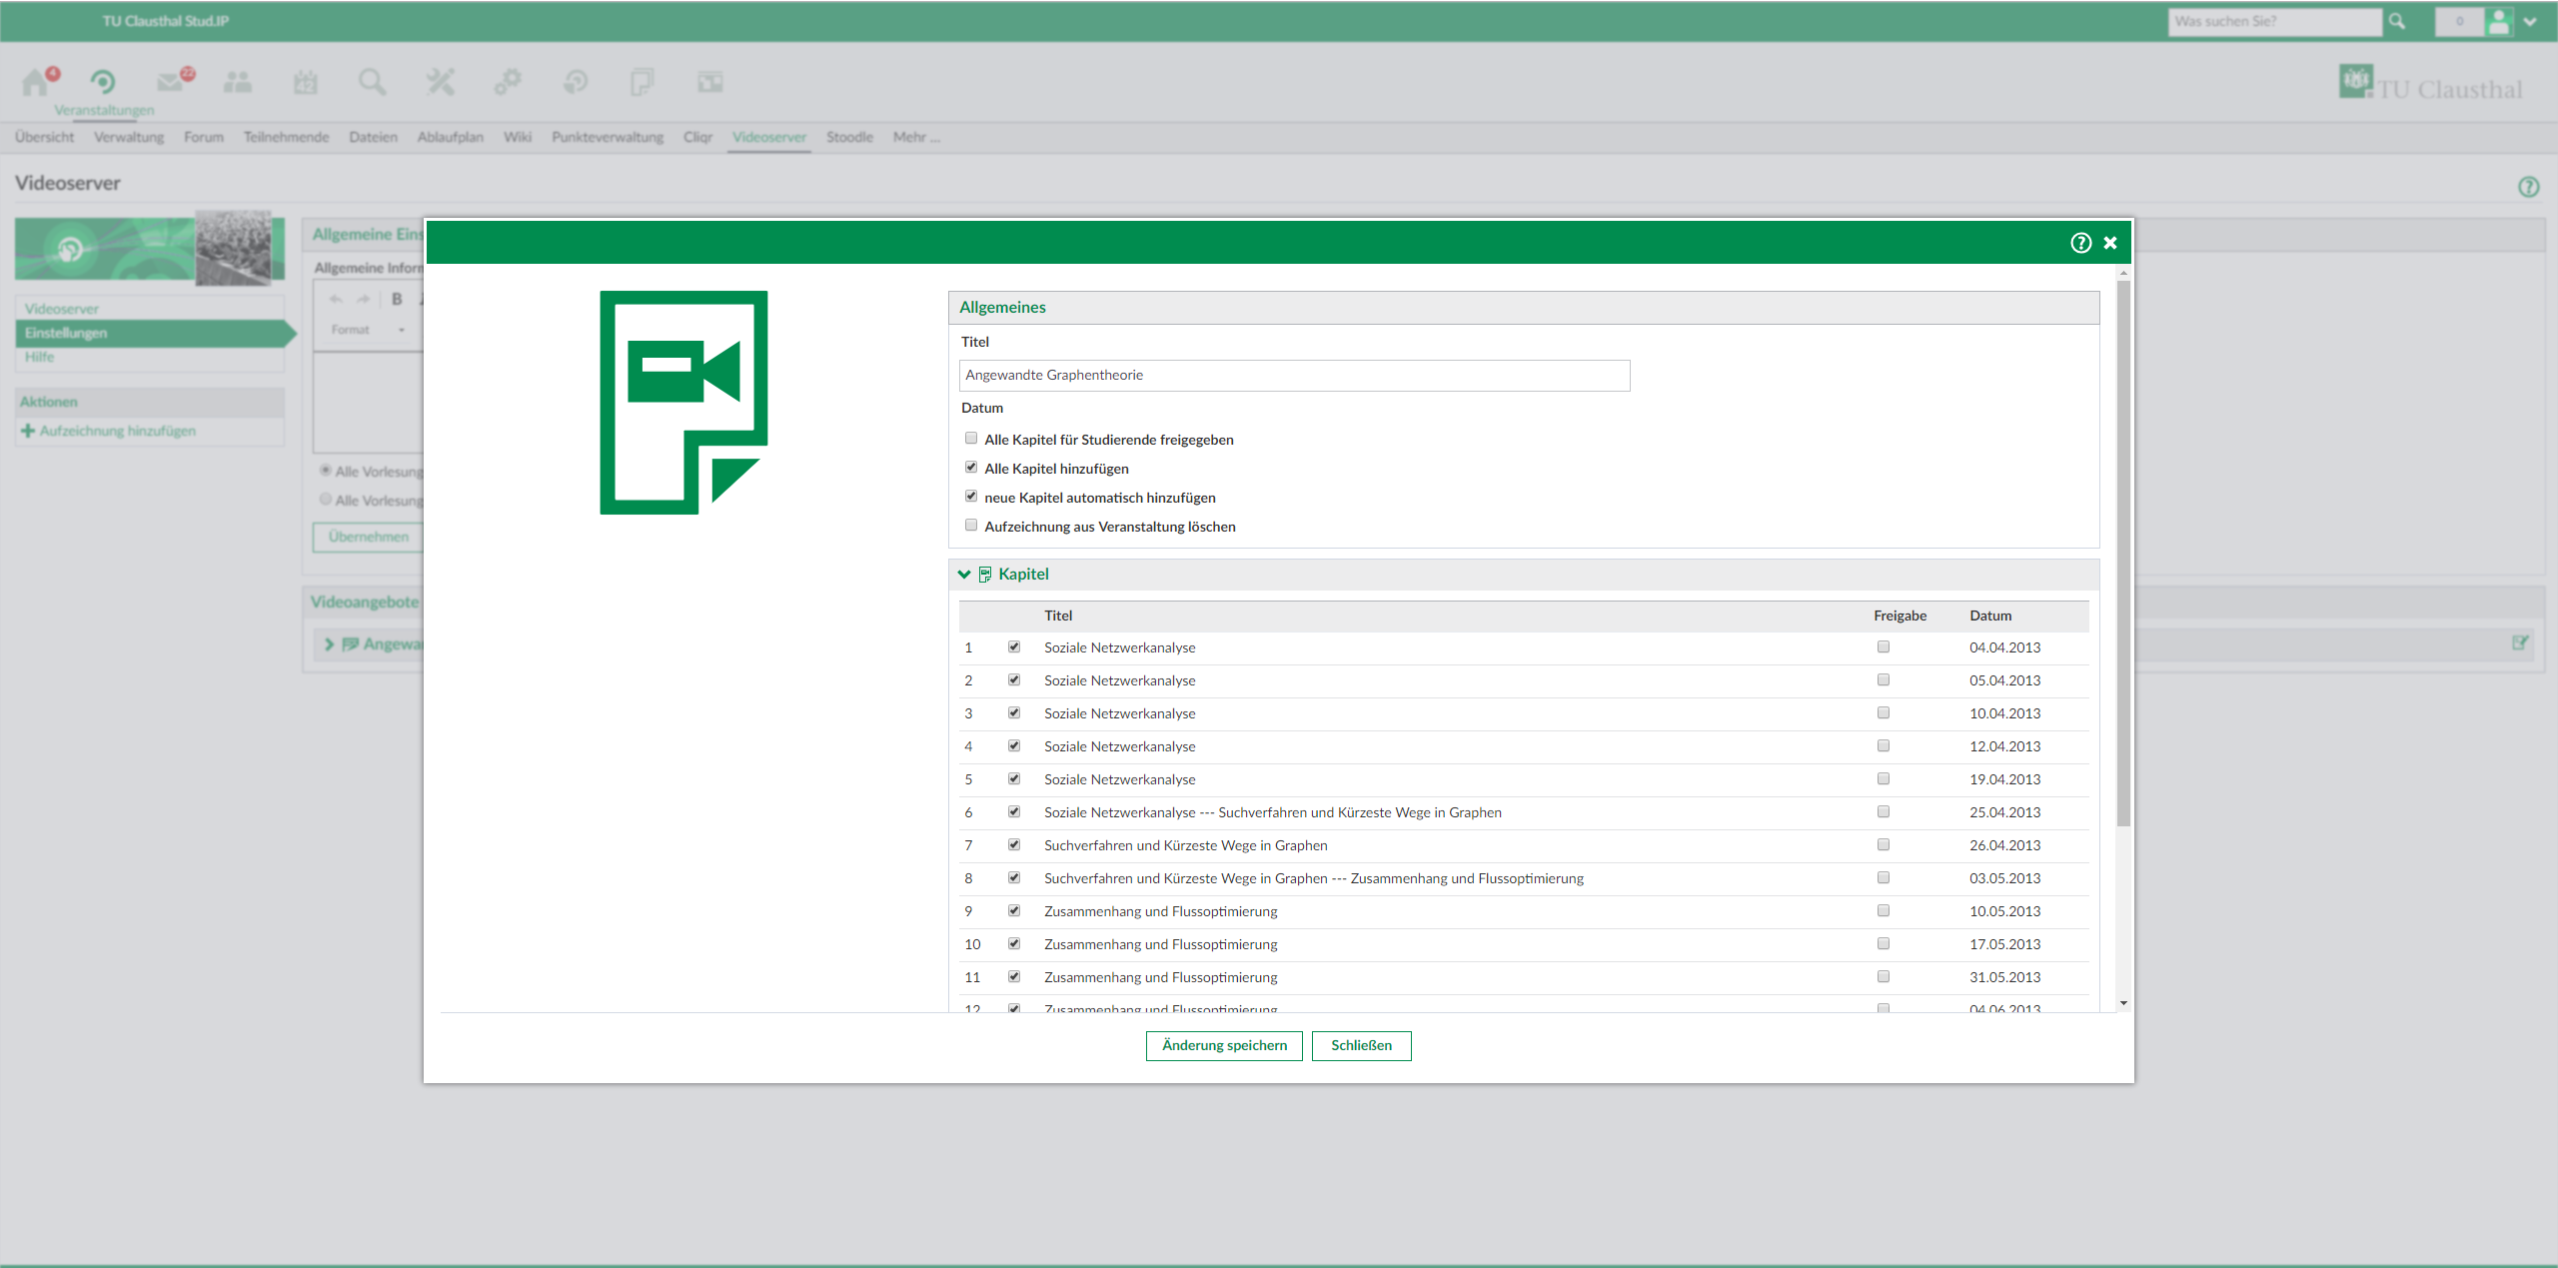Switch to the Teilnehmende tab
This screenshot has height=1268, width=2558.
click(x=286, y=137)
